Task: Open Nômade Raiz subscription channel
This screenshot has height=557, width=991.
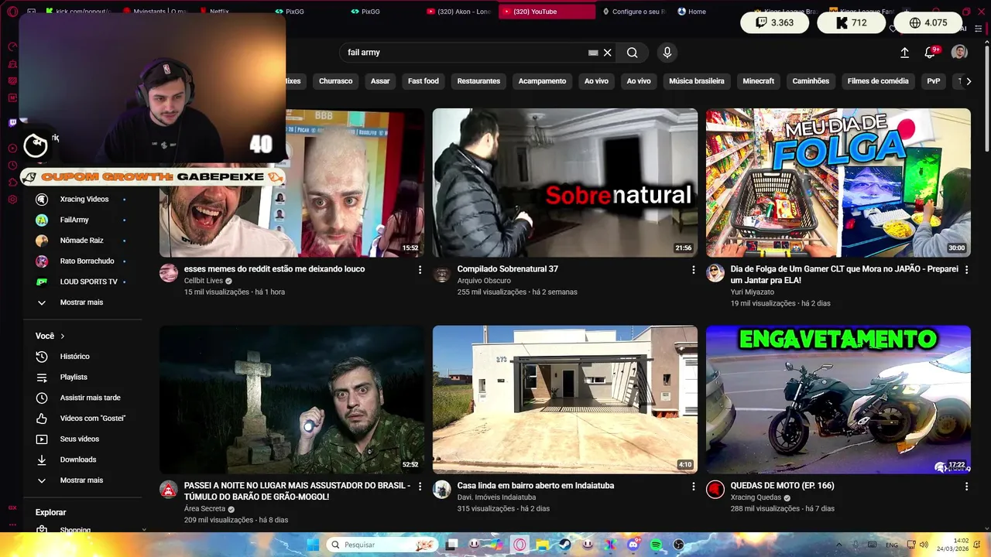Action: coord(83,241)
